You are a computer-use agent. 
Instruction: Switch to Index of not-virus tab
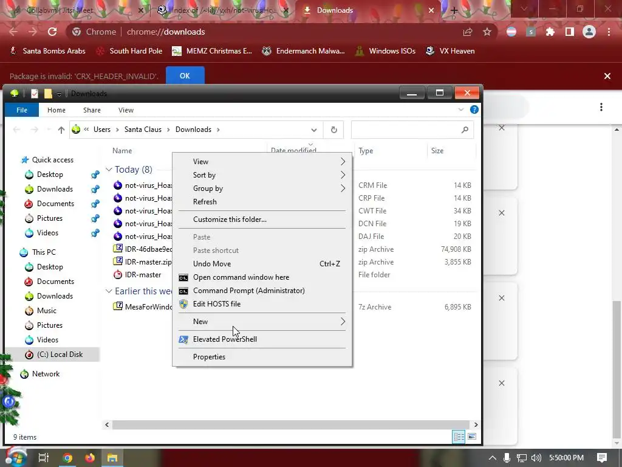coord(222,10)
